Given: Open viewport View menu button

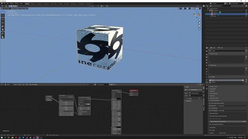Looking at the screenshot, I should coord(14,8).
